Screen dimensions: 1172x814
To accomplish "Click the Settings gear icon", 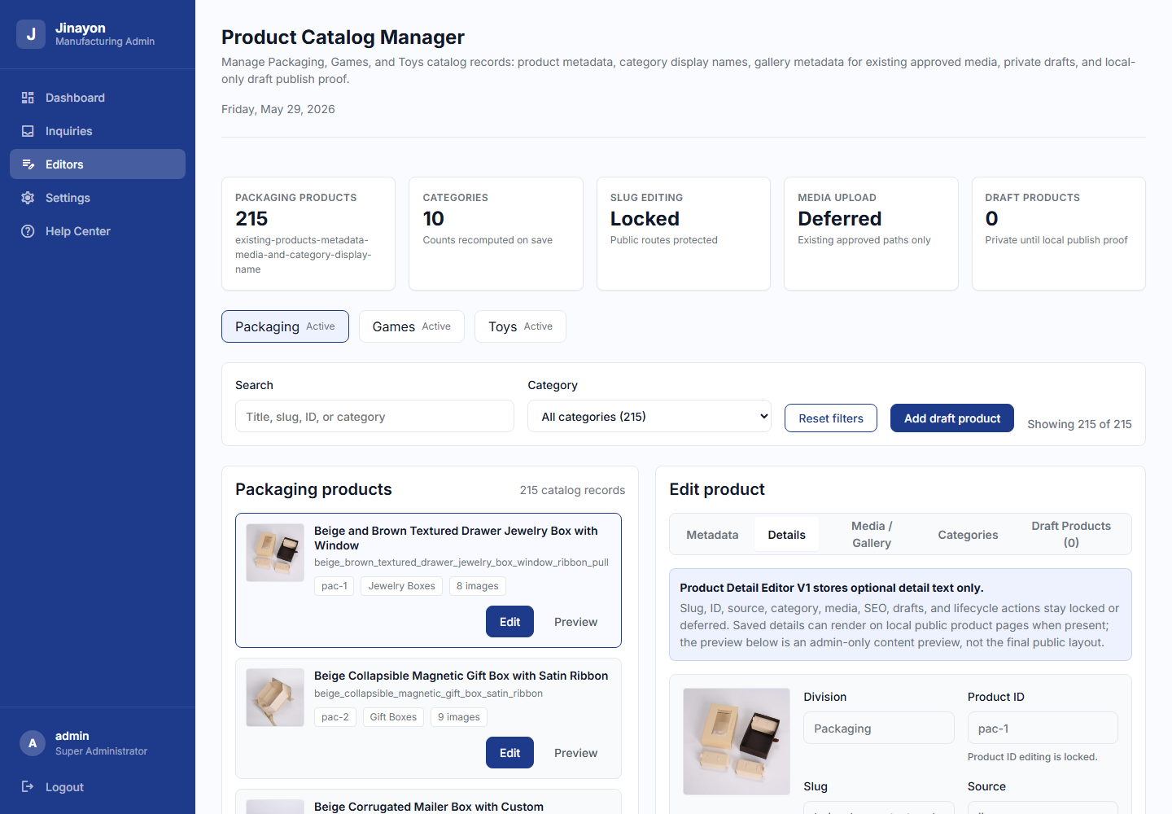I will pyautogui.click(x=28, y=198).
